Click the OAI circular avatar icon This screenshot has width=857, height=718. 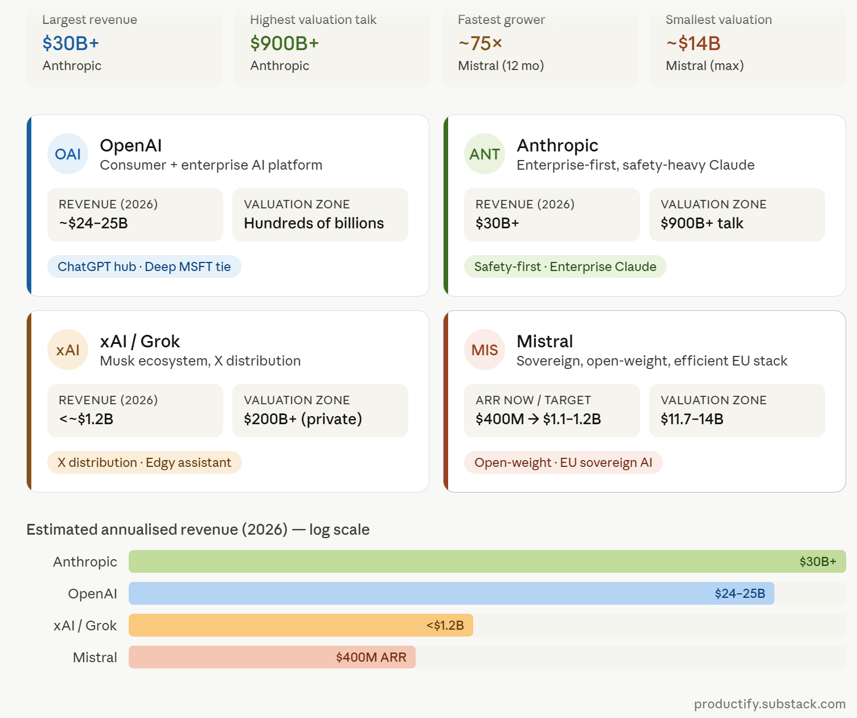tap(68, 154)
